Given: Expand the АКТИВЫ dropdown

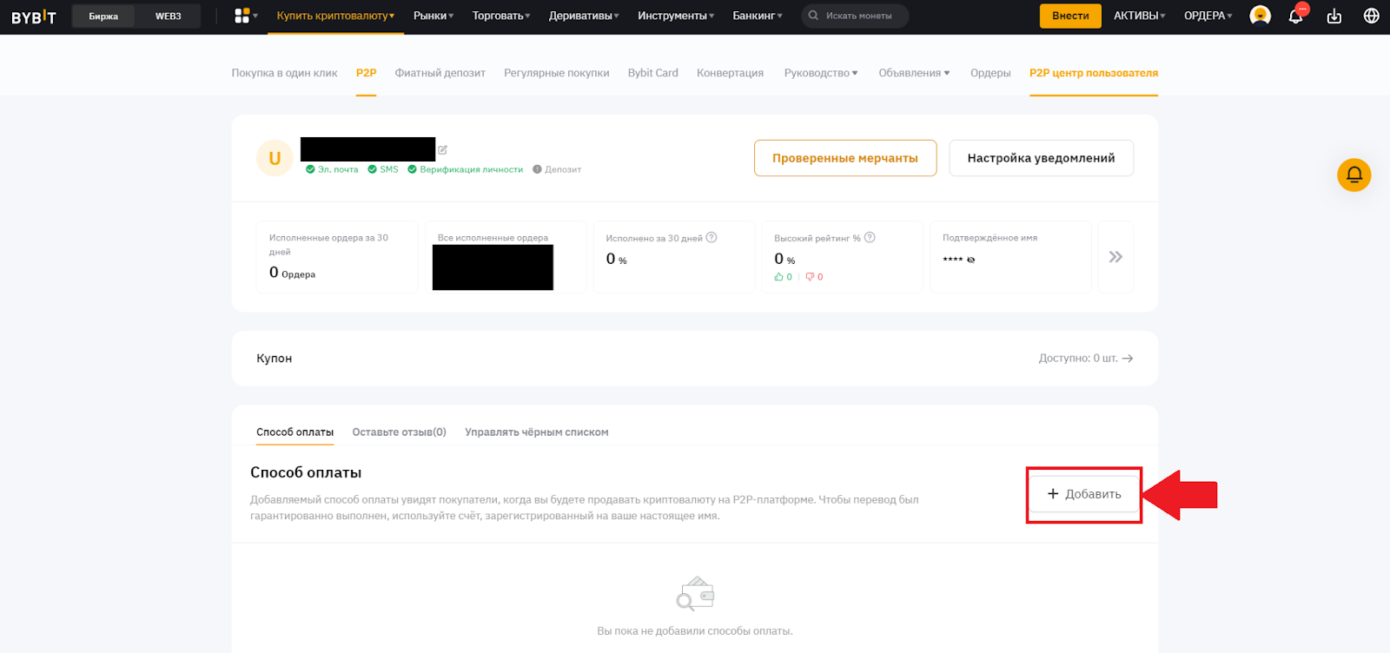Looking at the screenshot, I should click(x=1140, y=16).
